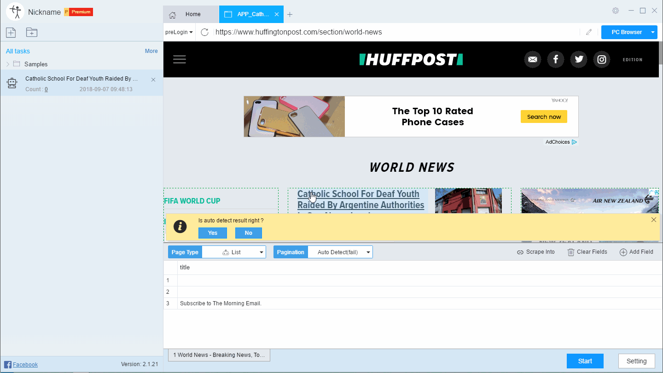
Task: Click the phone cases ad image
Action: click(294, 117)
